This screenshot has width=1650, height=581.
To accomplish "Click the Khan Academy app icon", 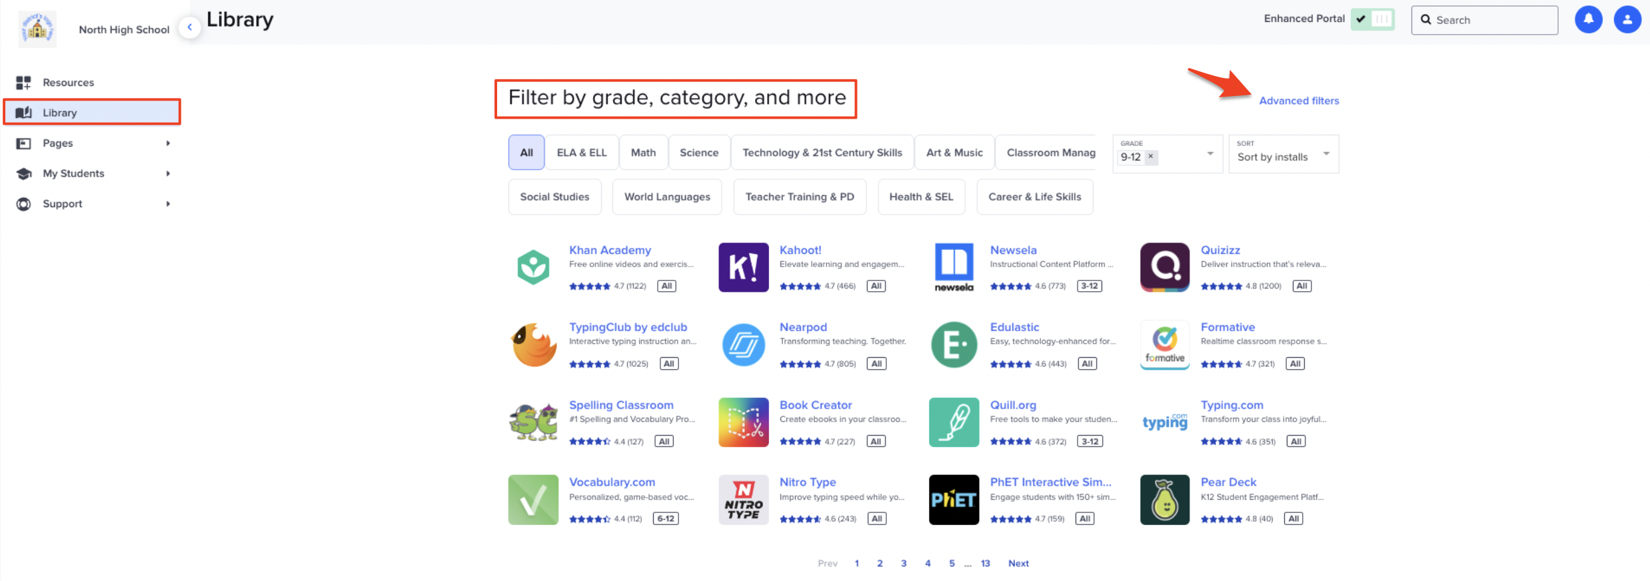I will pos(533,267).
